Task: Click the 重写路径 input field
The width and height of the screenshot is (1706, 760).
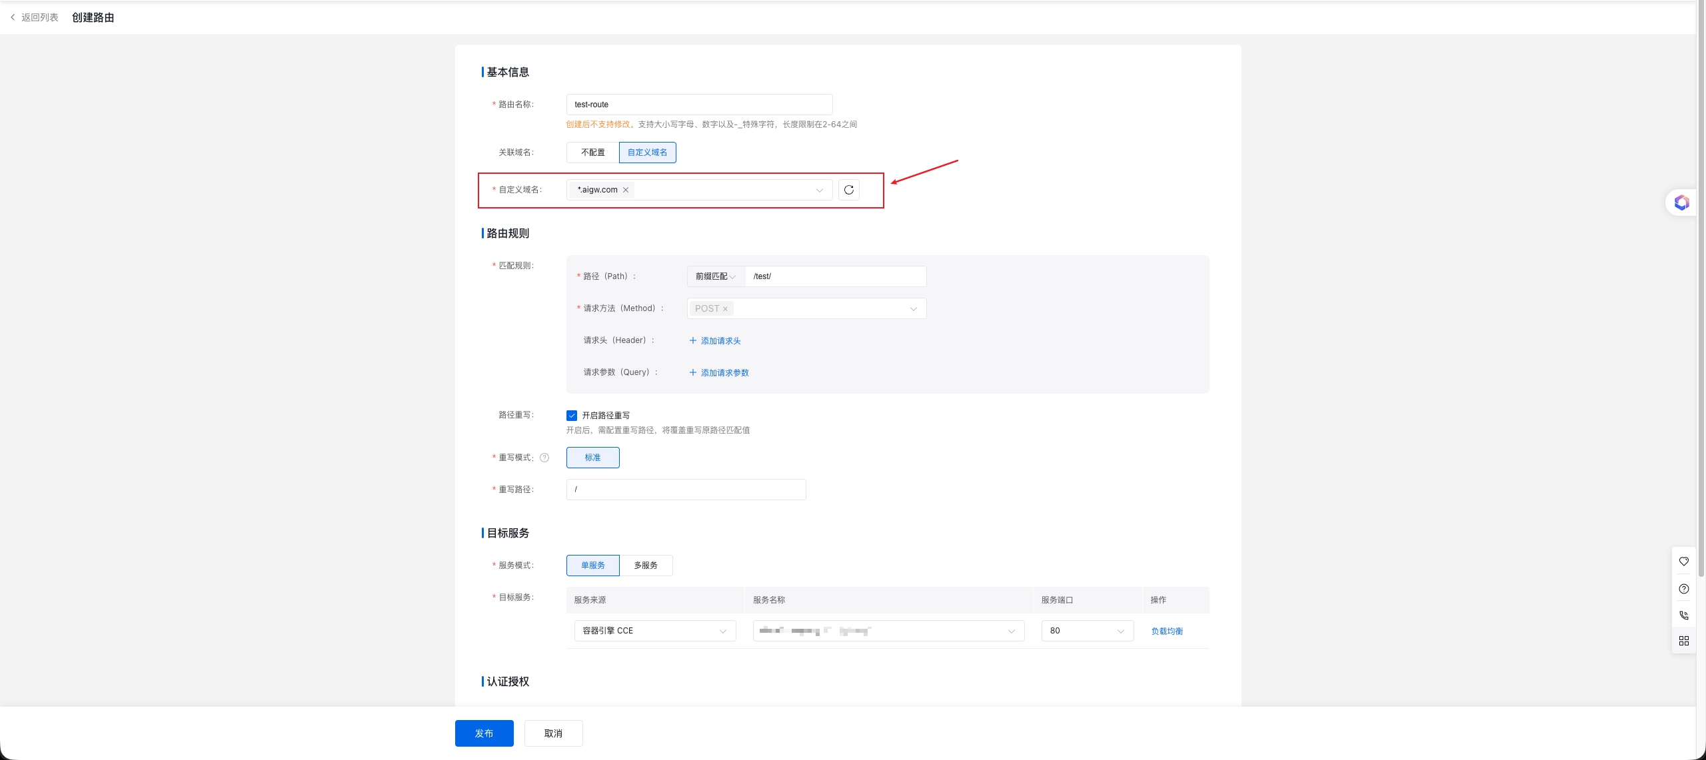Action: point(686,490)
